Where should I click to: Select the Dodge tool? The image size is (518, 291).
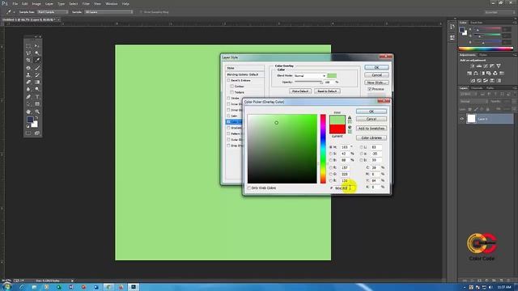[37, 89]
